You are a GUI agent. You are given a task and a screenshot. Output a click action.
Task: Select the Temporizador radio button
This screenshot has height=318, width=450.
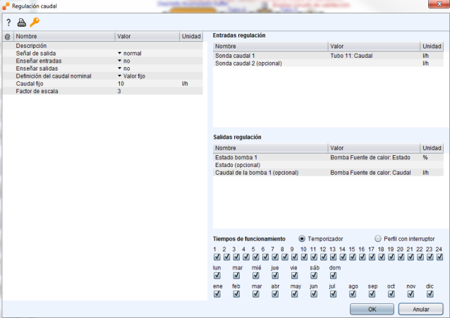[303, 239]
